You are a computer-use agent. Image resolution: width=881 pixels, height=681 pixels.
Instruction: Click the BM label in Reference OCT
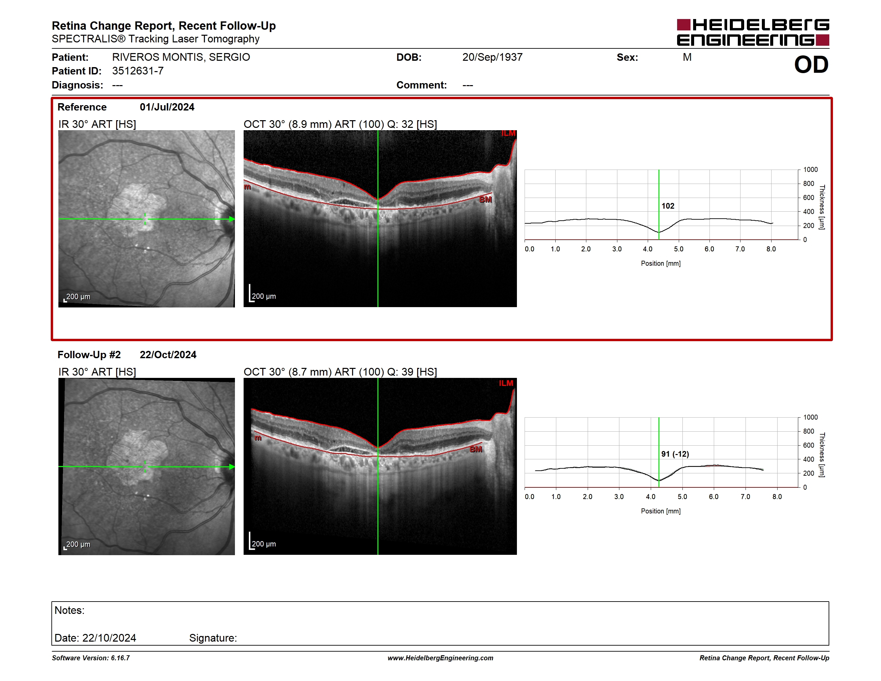click(485, 200)
